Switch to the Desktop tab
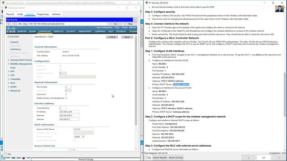 click(30, 14)
